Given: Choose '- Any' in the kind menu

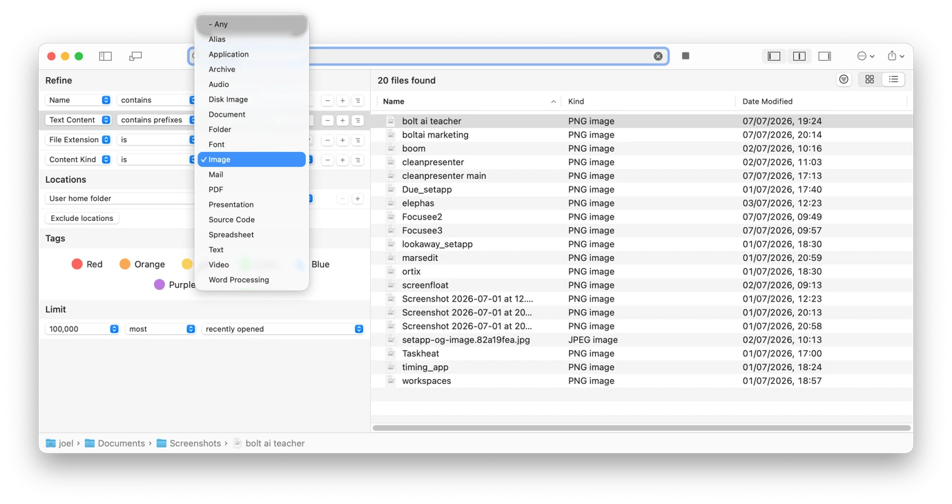Looking at the screenshot, I should (x=252, y=24).
